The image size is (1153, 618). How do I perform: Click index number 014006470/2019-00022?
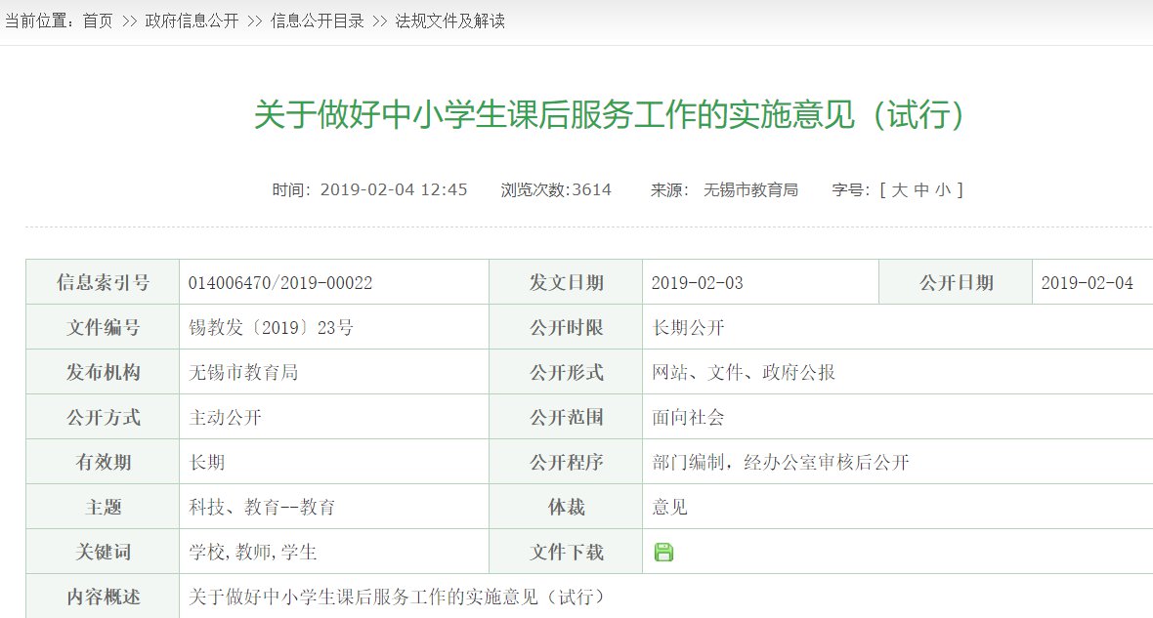click(280, 283)
